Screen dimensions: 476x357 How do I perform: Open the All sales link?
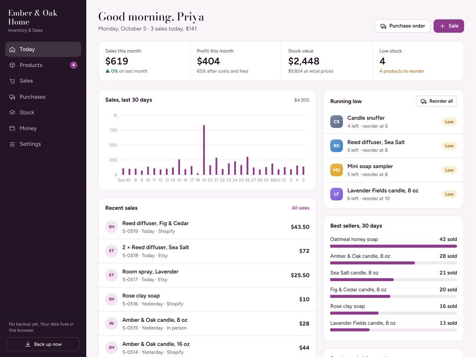coord(300,208)
